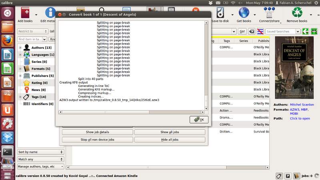320x180 pixels.
Task: Open the Files manager in dock
Action: (x=8, y=27)
